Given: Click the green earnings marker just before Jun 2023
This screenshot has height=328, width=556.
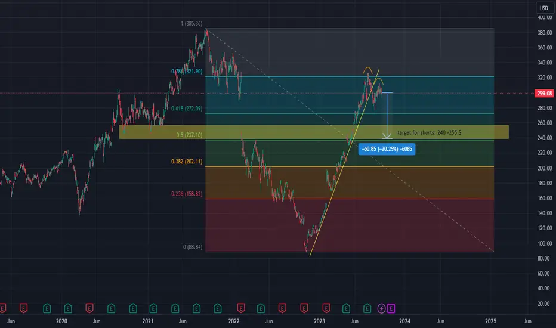Looking at the screenshot, I should coord(346,308).
